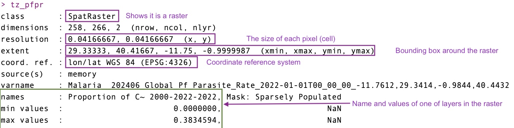
Task: Click the 'Proportion of C~ 2000-2022-2022' layer name
Action: pyautogui.click(x=144, y=97)
